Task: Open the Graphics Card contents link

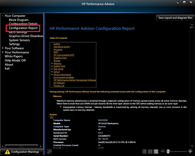Action: pyautogui.click(x=60, y=58)
